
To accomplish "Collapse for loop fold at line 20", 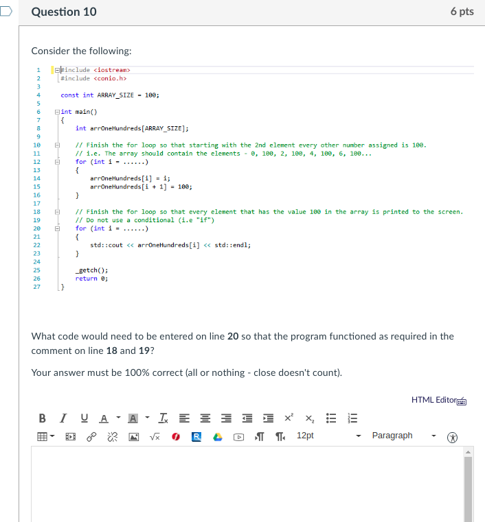I will (57, 228).
